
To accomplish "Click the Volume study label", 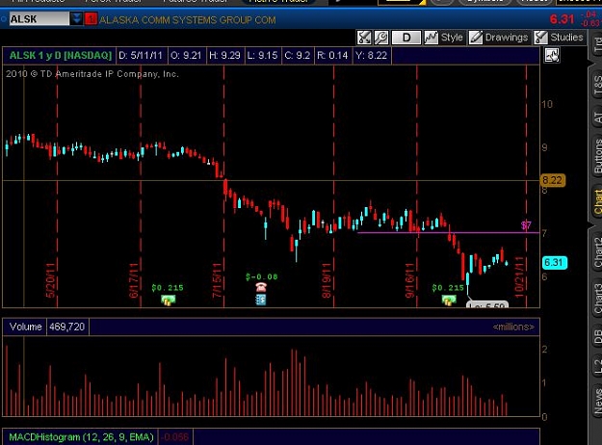I will click(25, 327).
